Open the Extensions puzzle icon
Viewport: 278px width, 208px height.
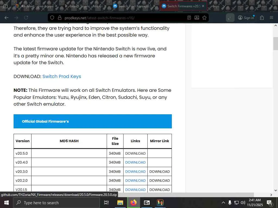(262, 18)
